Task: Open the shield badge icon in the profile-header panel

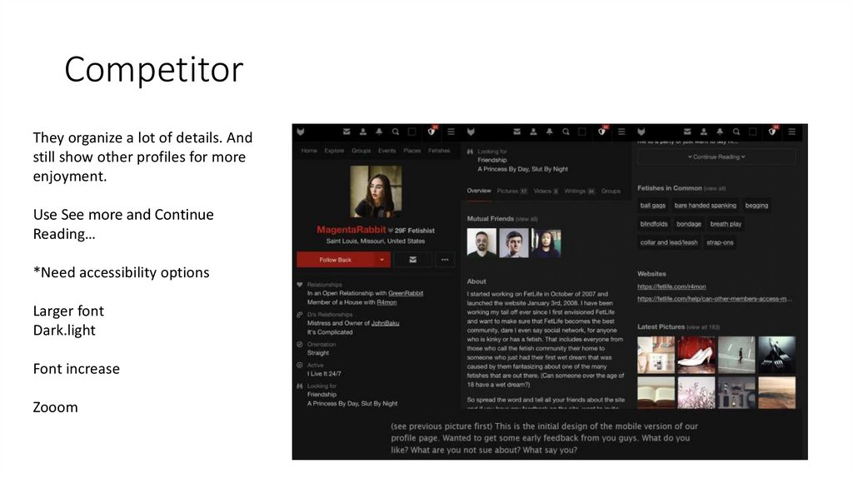Action: click(x=431, y=132)
